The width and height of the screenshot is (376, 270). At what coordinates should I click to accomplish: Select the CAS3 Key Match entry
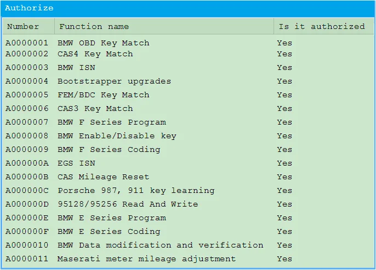pyautogui.click(x=95, y=109)
